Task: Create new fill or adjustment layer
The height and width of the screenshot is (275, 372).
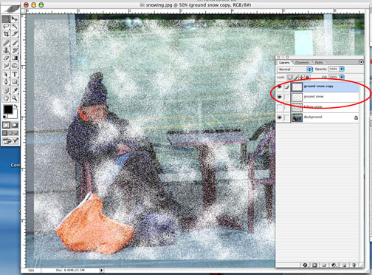Action: tap(334, 265)
